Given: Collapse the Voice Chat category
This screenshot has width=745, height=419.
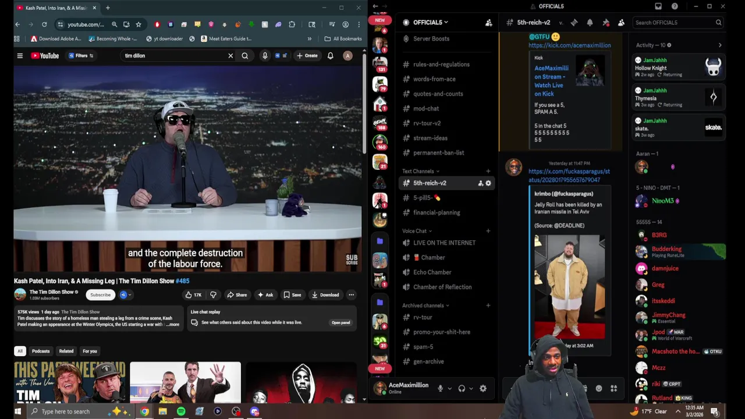Looking at the screenshot, I should tap(416, 231).
